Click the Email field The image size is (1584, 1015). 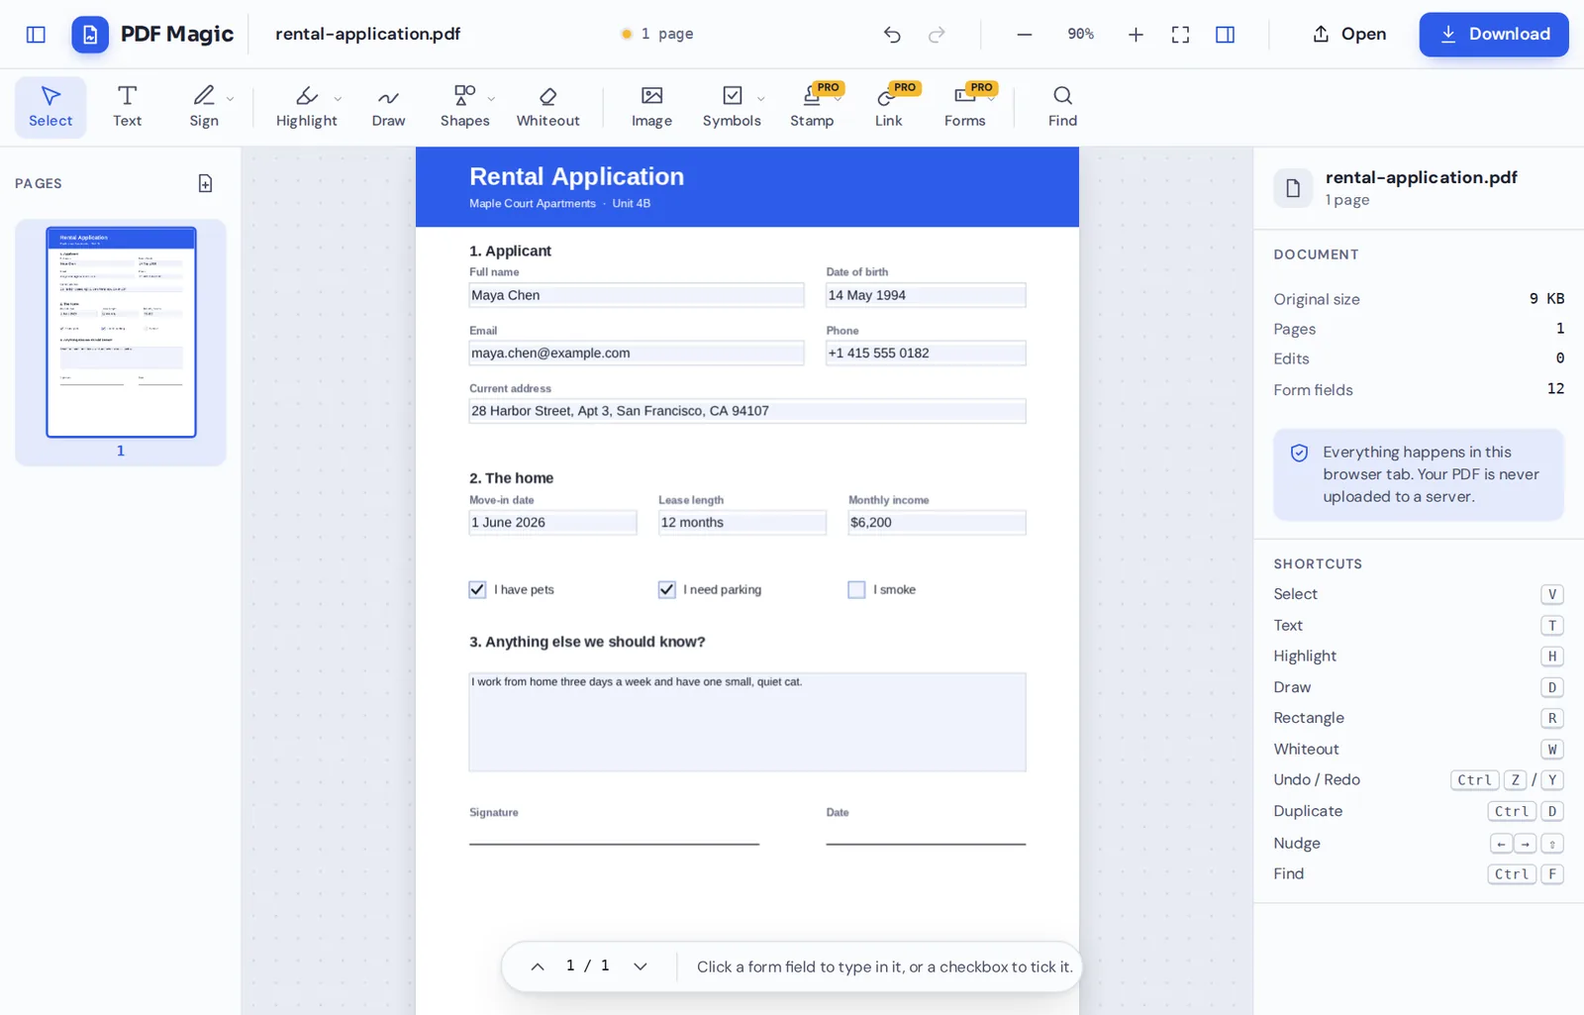(x=637, y=354)
